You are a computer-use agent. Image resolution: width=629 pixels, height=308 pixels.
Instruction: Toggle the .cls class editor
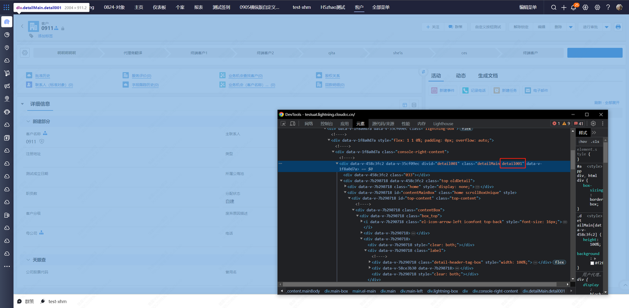coord(595,141)
